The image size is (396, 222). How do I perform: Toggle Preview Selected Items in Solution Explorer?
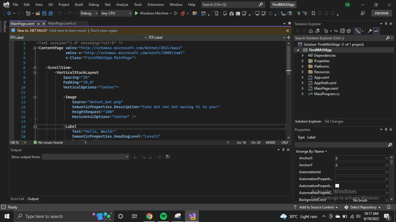coord(376,31)
